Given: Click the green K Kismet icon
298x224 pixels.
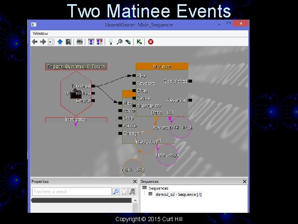Looking at the screenshot, I should (x=139, y=42).
